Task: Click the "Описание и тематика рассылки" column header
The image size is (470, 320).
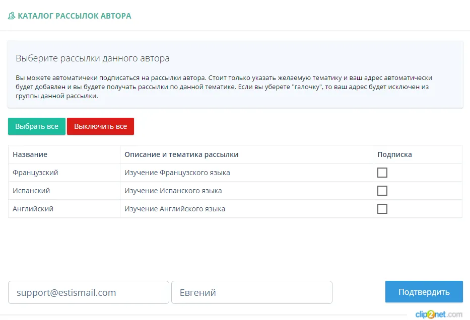Action: pyautogui.click(x=181, y=154)
